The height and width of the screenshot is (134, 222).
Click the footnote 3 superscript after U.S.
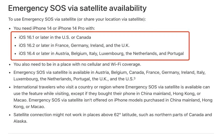[x=134, y=78]
